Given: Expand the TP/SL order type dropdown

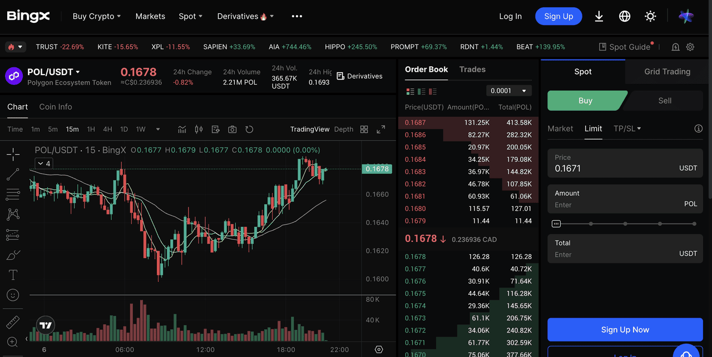Looking at the screenshot, I should (x=627, y=128).
